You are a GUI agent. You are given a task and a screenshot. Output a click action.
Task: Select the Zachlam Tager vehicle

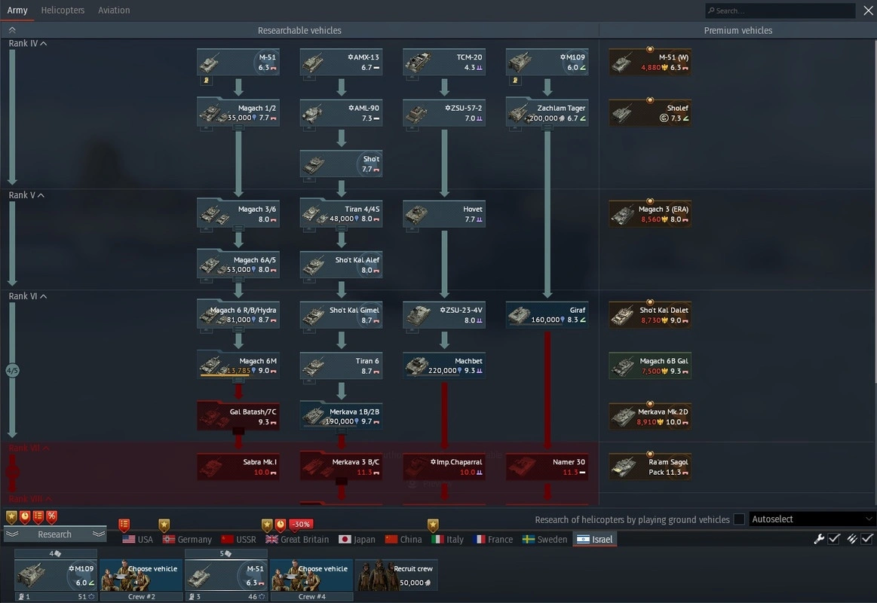point(547,112)
